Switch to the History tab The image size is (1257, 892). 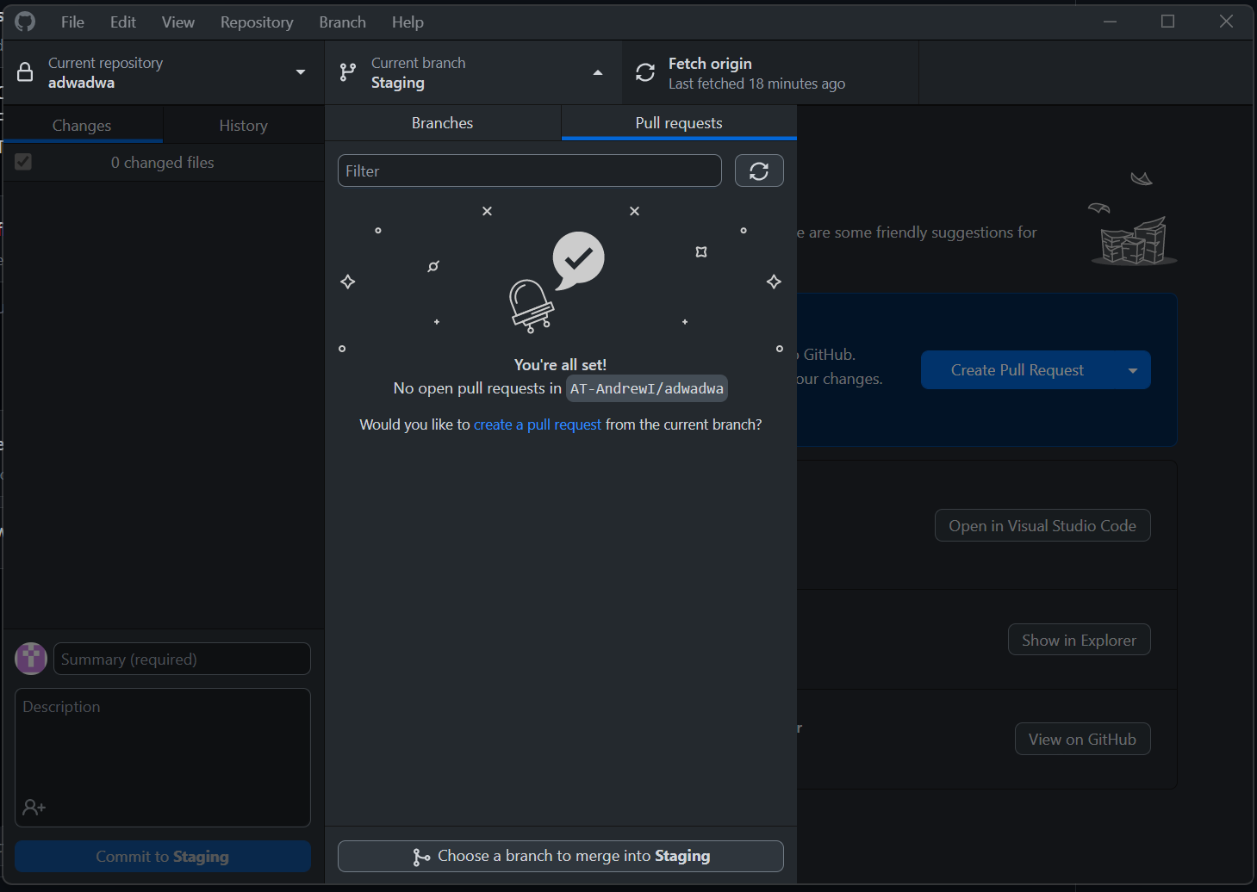click(x=244, y=125)
